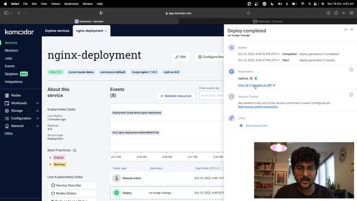
Task: Click Add external link
Action: (257, 126)
